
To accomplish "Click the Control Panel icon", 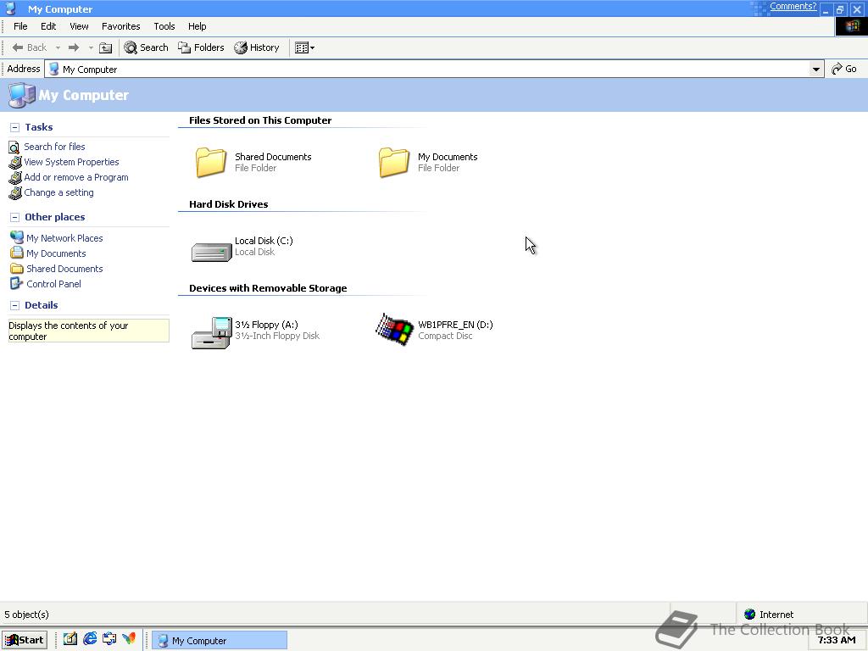I will click(16, 284).
